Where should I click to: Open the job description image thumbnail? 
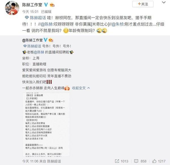pyautogui.click(x=46, y=125)
